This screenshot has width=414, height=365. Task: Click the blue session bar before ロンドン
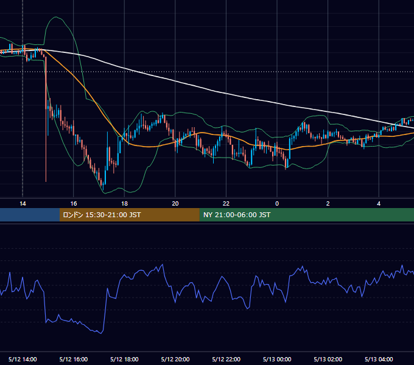click(30, 215)
